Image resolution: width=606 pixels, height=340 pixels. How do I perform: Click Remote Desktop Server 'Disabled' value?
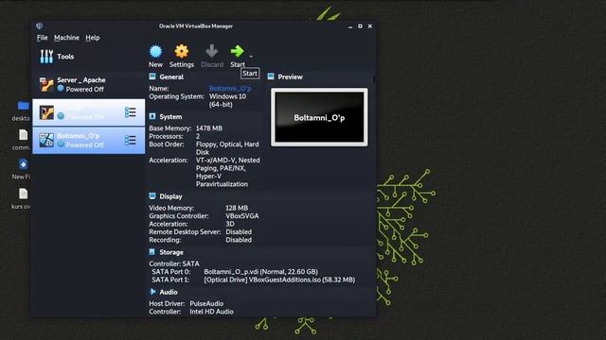tap(239, 231)
